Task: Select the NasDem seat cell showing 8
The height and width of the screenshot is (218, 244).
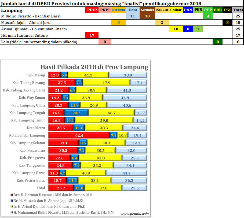Action: [118, 23]
